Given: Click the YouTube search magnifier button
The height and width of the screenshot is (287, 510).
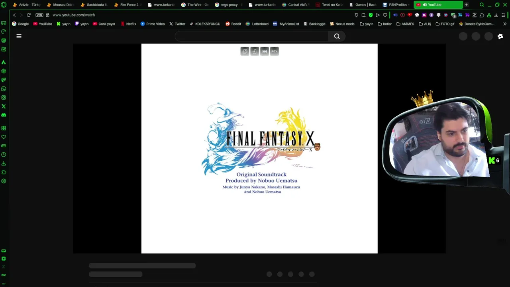Looking at the screenshot, I should (337, 36).
